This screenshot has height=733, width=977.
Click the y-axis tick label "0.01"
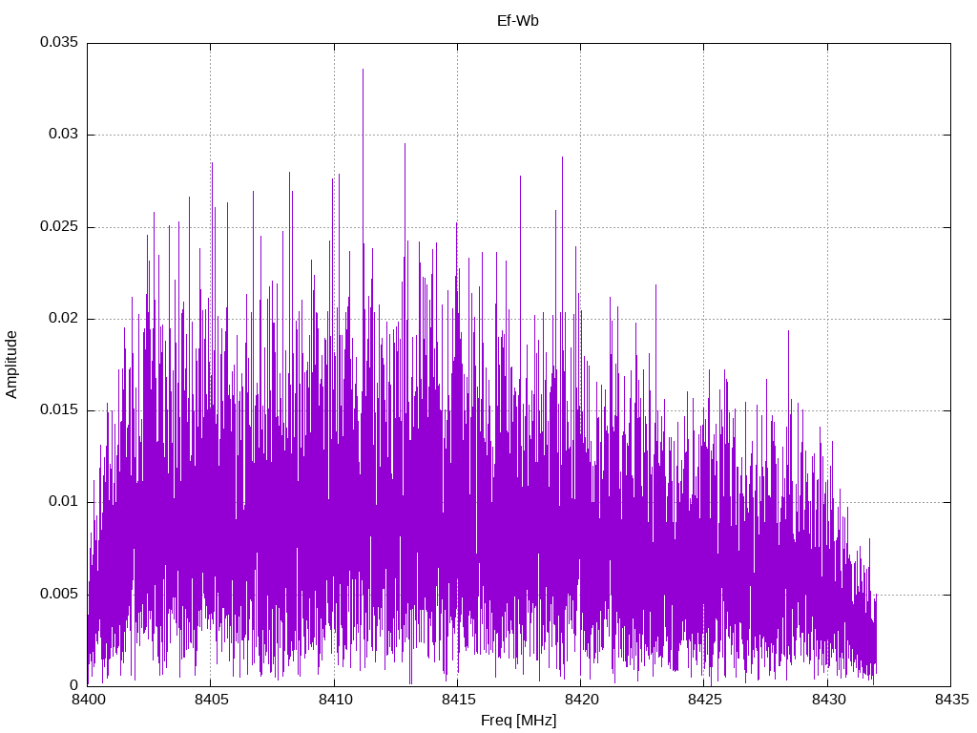coord(64,501)
